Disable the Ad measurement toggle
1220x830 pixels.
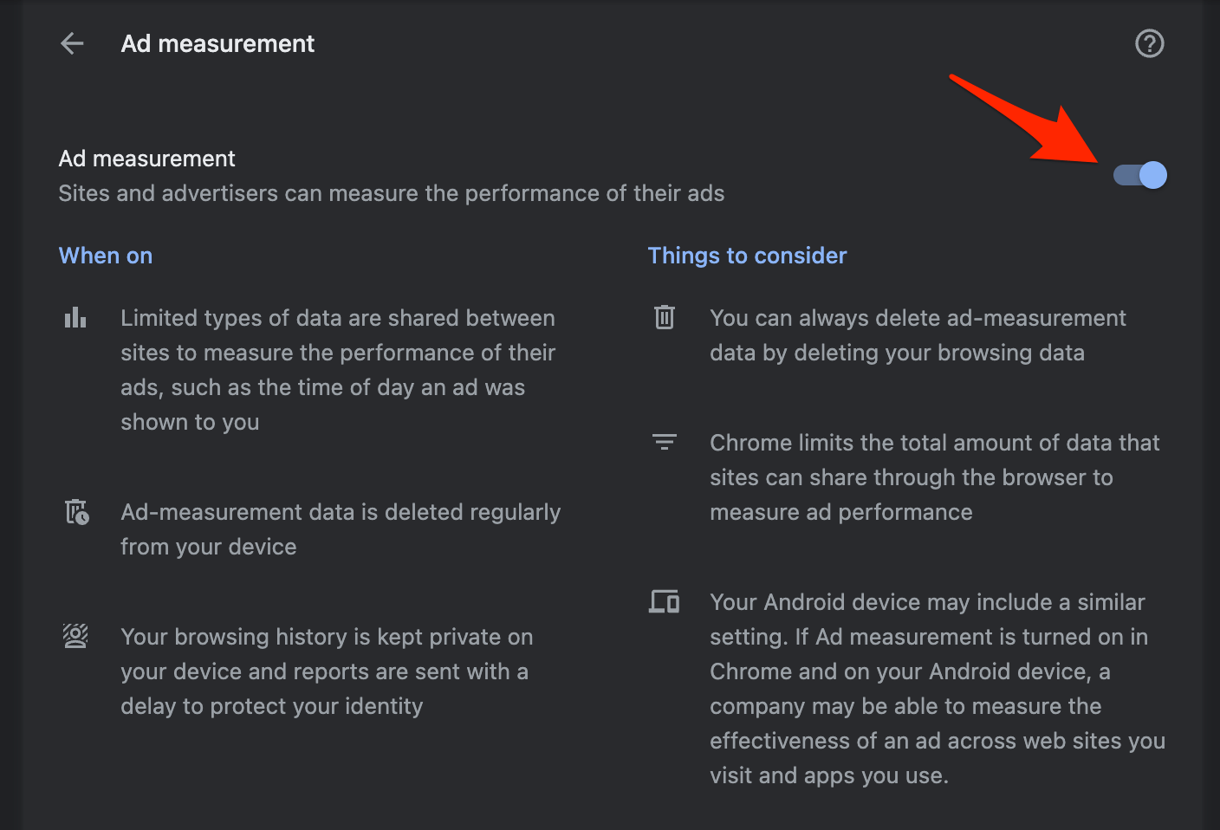tap(1140, 175)
